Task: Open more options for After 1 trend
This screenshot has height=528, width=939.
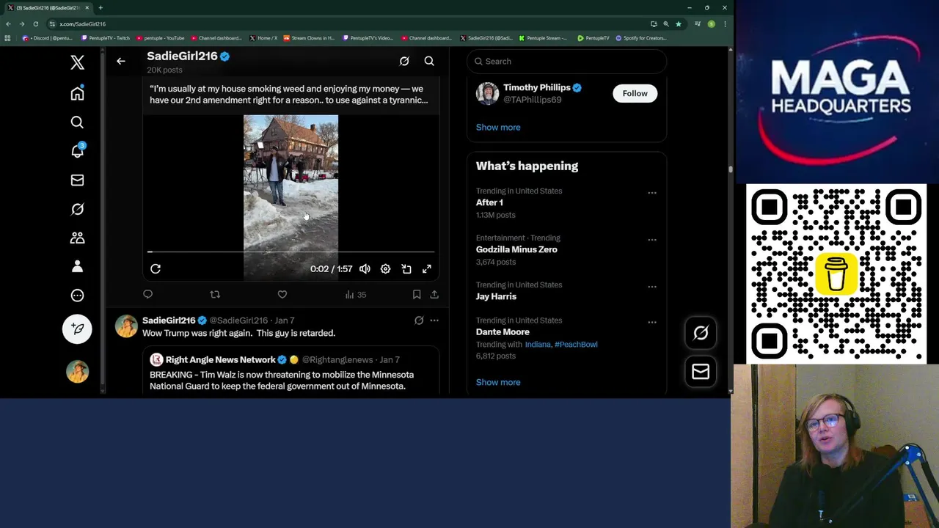Action: pos(651,193)
